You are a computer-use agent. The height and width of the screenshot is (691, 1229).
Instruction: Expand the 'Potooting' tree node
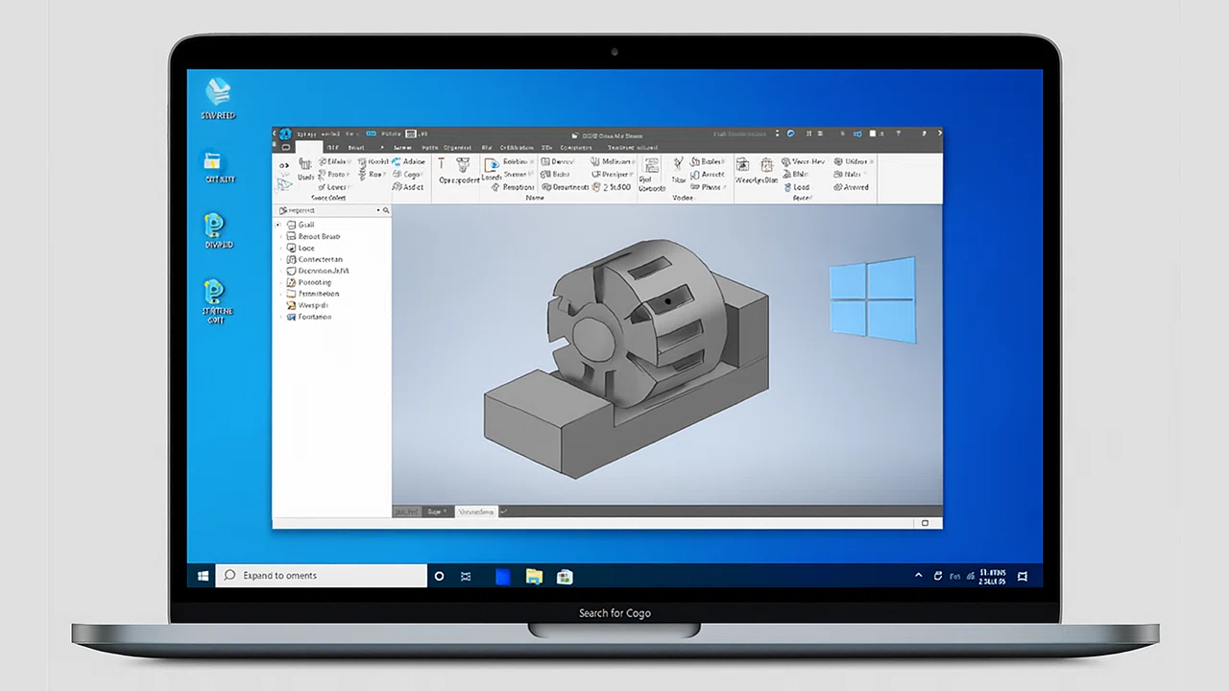(x=280, y=282)
